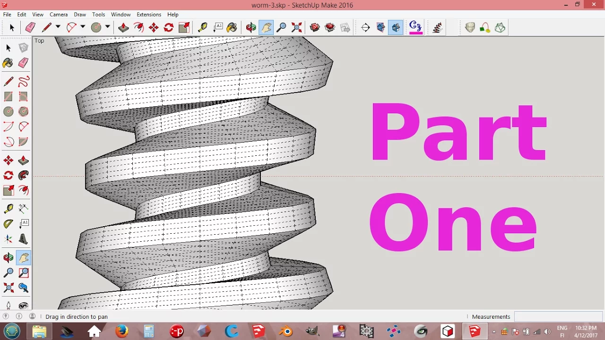Select the Zoom Window tool
605x340 pixels.
(x=23, y=272)
